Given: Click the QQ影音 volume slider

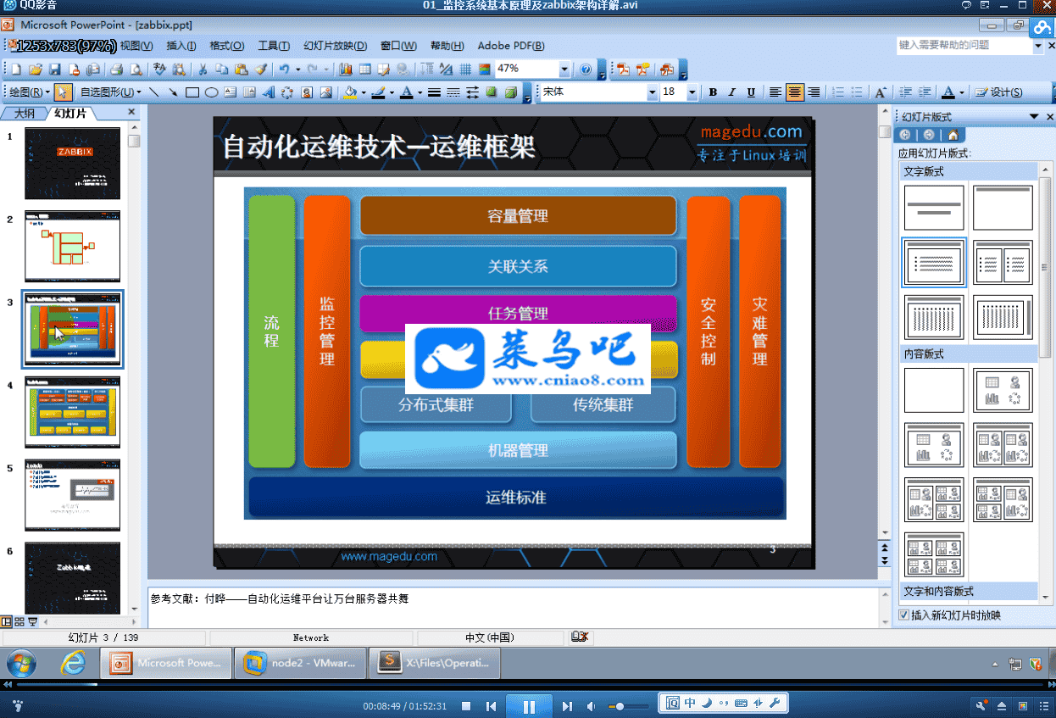Looking at the screenshot, I should point(629,705).
